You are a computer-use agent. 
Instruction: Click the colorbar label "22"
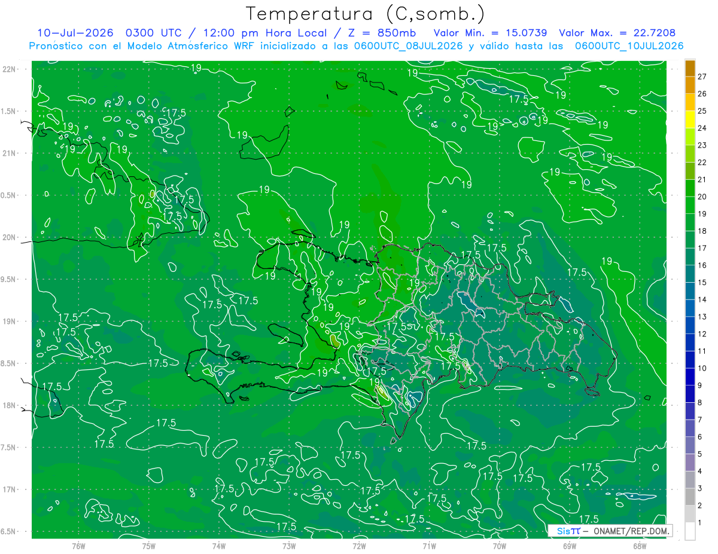coord(702,163)
